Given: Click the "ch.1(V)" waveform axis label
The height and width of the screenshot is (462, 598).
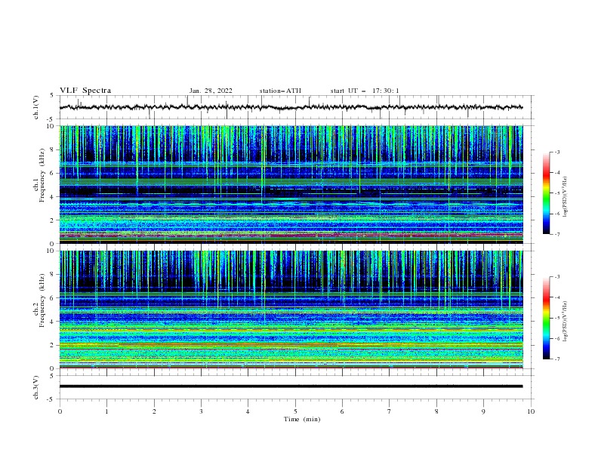Looking at the screenshot, I should (x=36, y=107).
